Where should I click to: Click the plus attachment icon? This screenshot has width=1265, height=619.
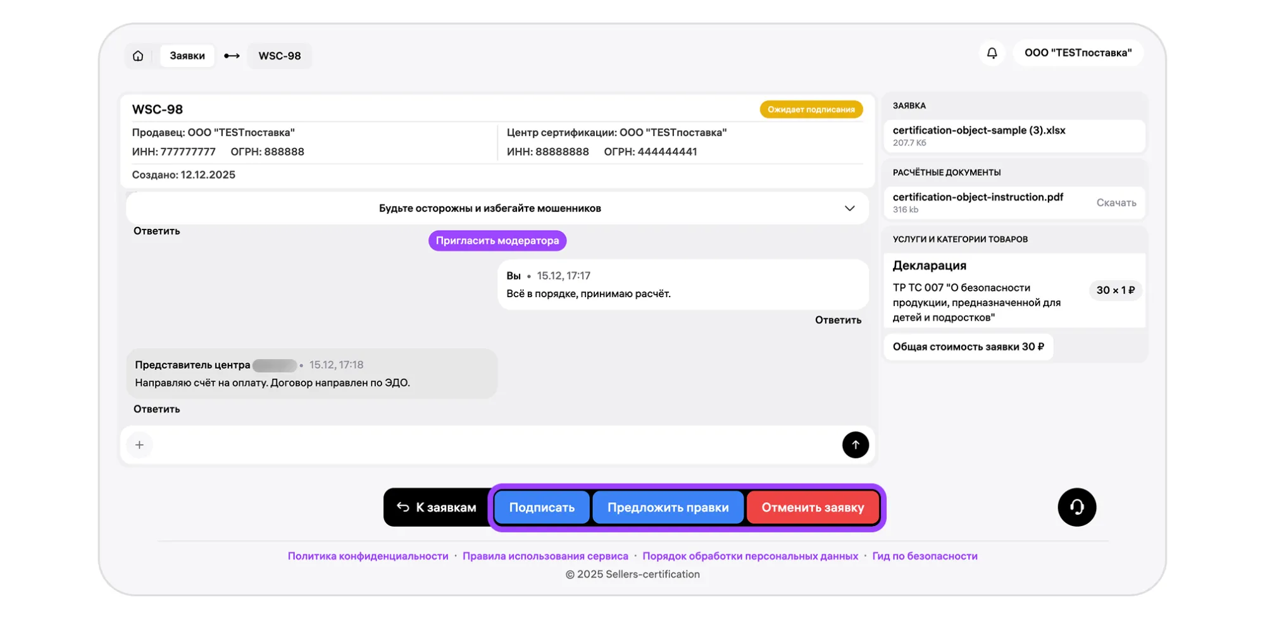pyautogui.click(x=139, y=445)
